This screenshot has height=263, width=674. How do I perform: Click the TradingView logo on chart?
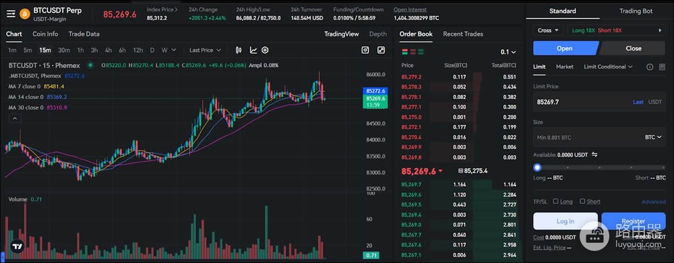pos(17,247)
